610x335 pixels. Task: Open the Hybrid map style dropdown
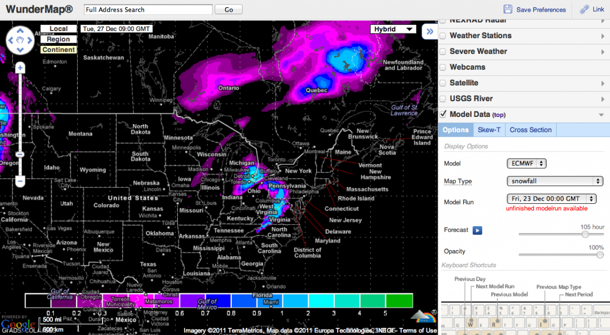click(x=393, y=29)
